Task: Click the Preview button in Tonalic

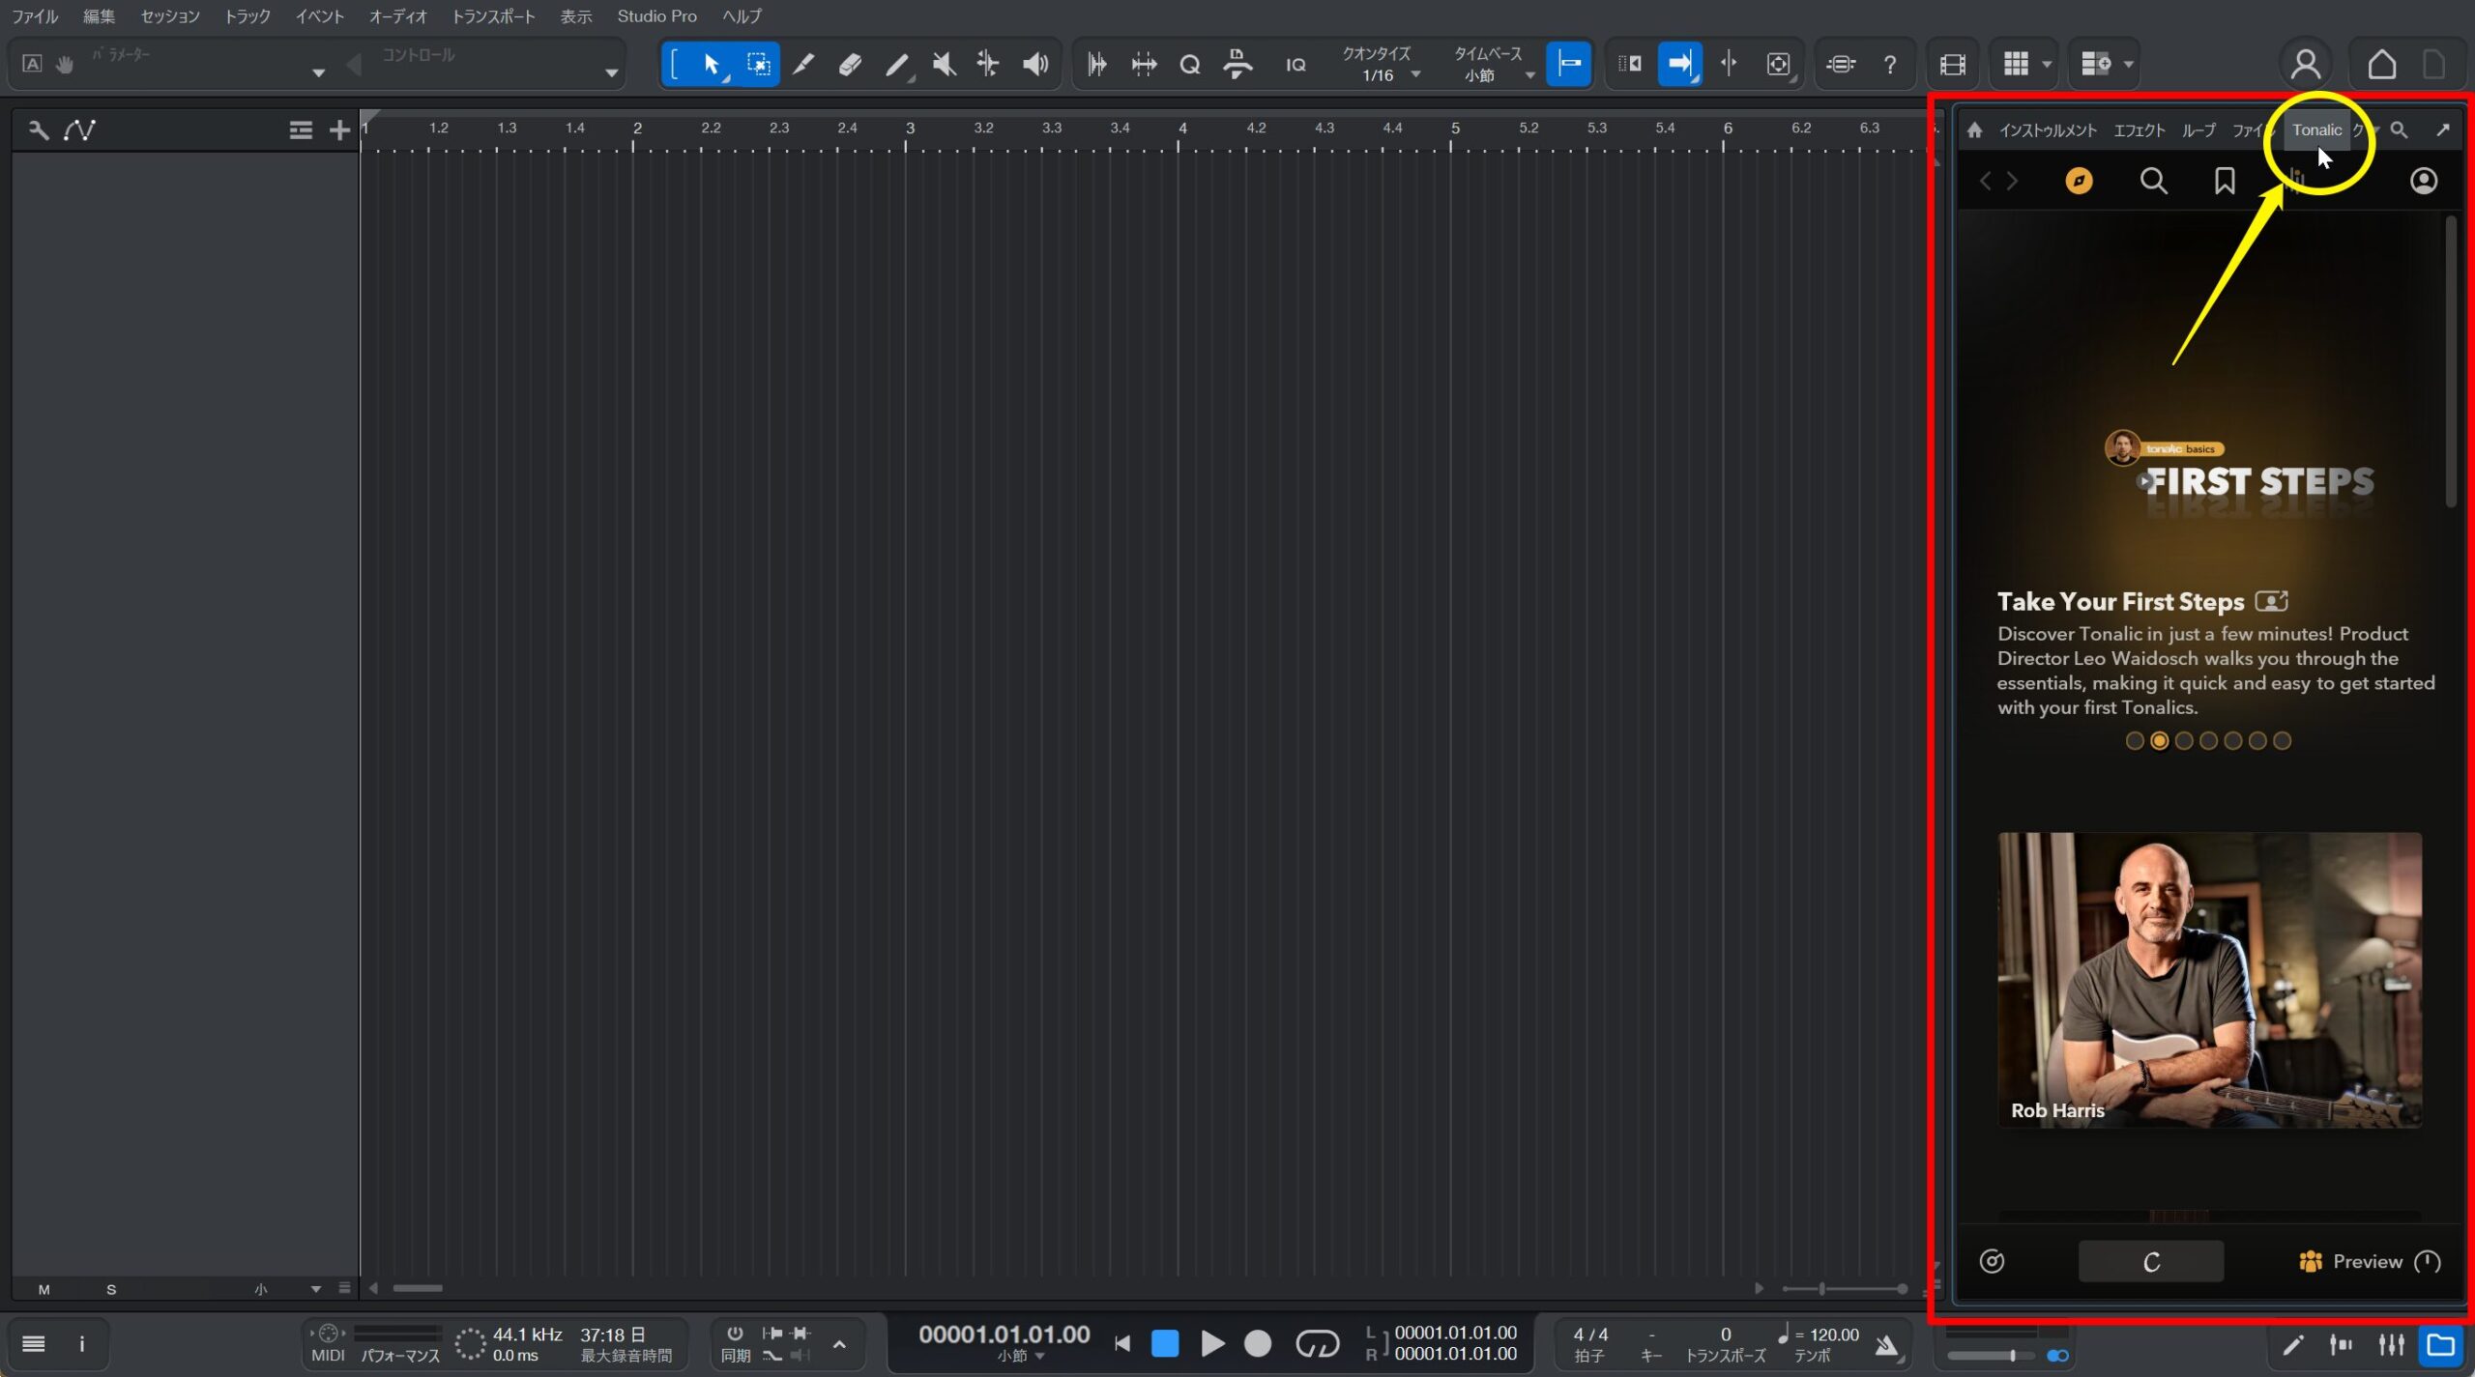Action: pyautogui.click(x=2366, y=1261)
